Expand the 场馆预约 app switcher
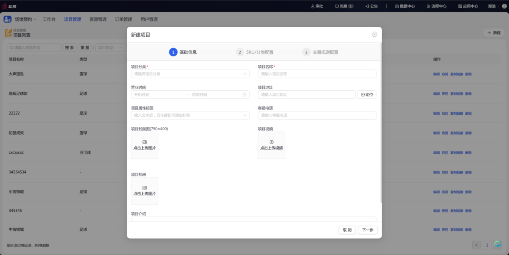Screen dimensions: 509x255 [25, 19]
